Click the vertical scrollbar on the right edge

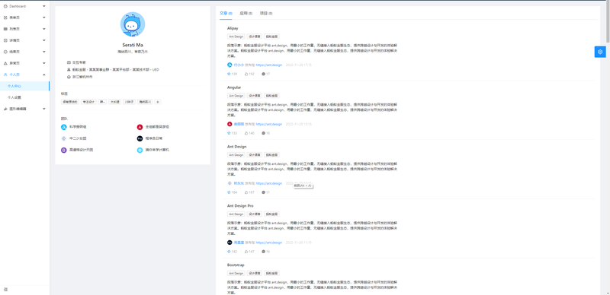[x=608, y=147]
